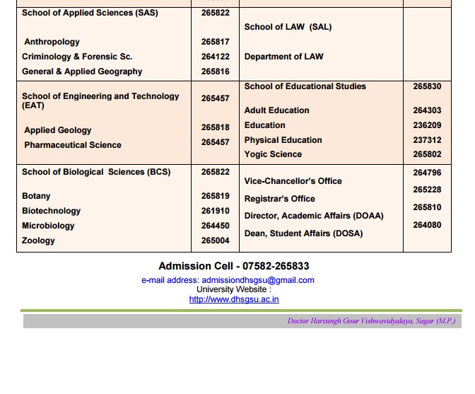
Task: Click the Anthropology department entry
Action: click(52, 42)
